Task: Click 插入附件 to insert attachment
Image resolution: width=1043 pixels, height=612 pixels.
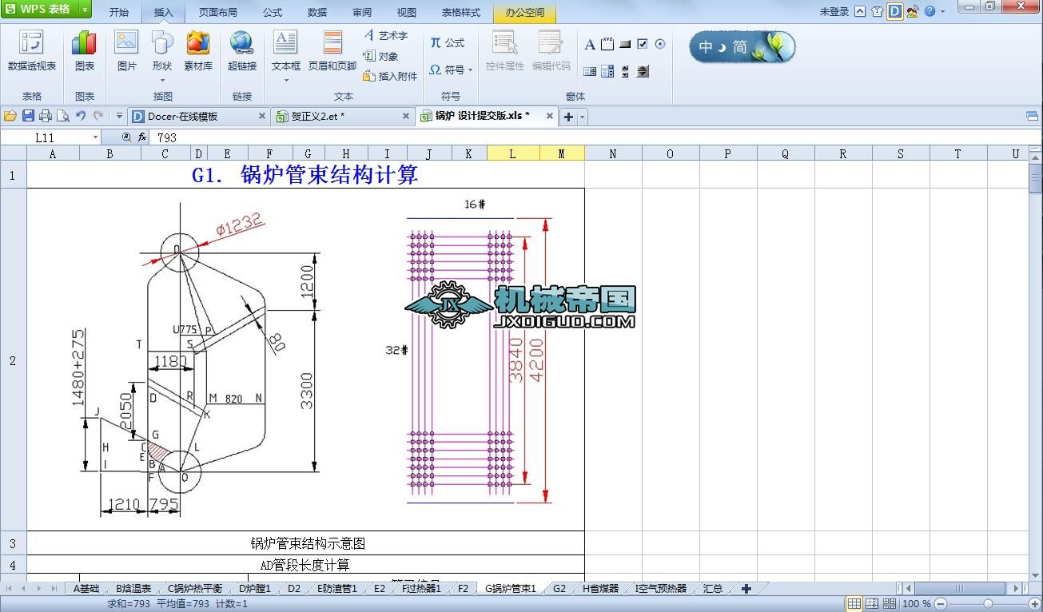Action: 389,76
